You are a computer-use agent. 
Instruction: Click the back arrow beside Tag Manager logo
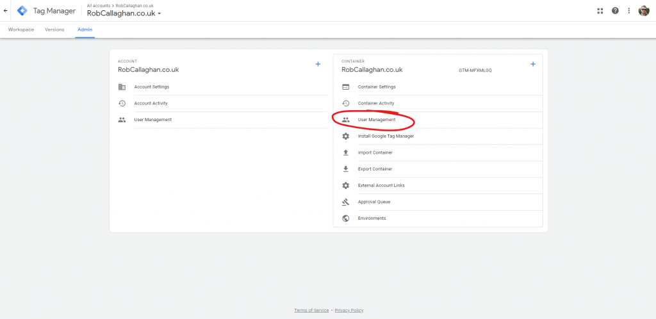(x=5, y=11)
